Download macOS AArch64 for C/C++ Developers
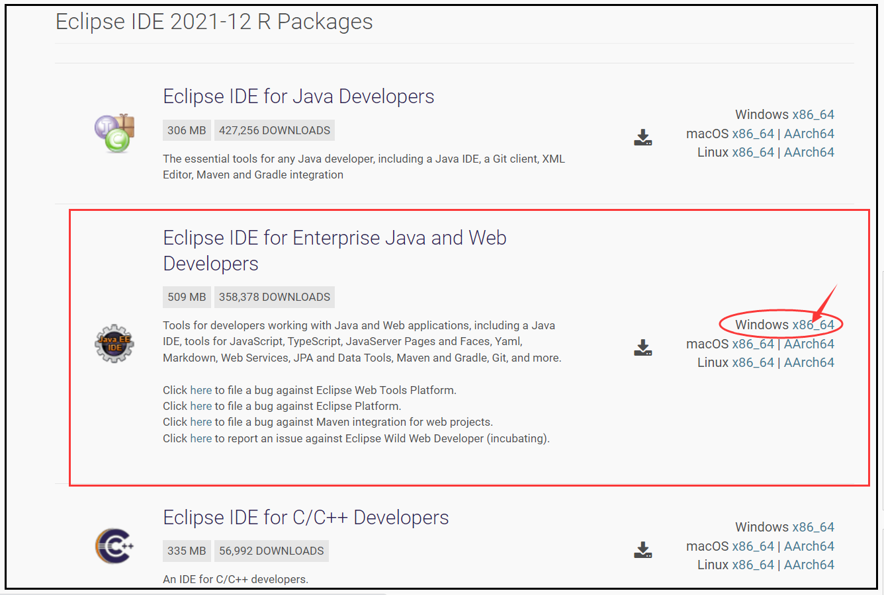Viewport: 884px width, 595px height. (x=809, y=546)
